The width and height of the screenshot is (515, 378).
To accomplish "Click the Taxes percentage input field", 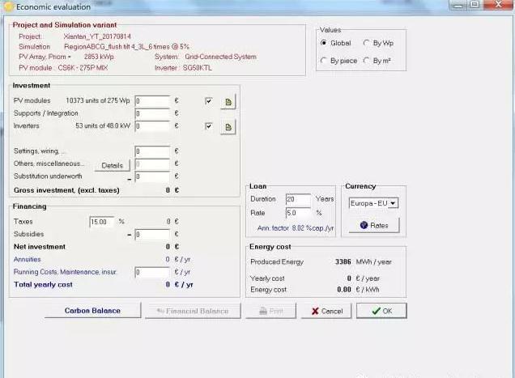I will pos(102,221).
